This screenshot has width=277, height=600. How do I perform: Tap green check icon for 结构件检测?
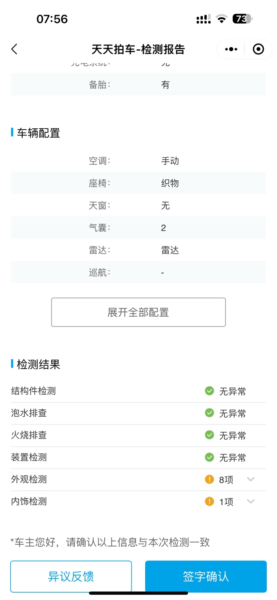(x=209, y=391)
